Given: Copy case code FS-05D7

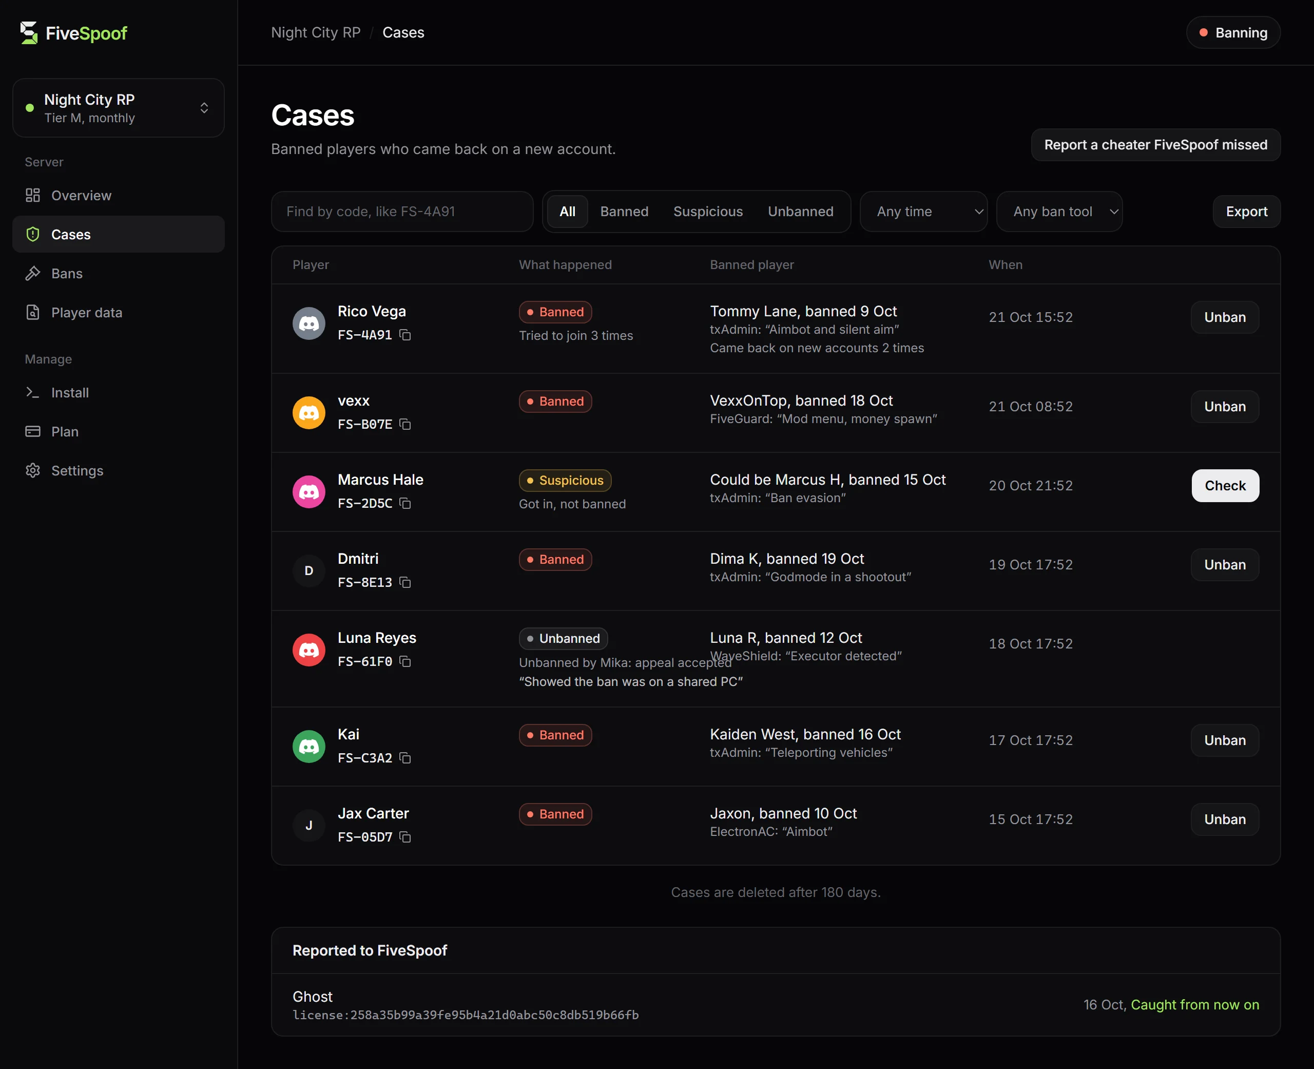Looking at the screenshot, I should 405,837.
